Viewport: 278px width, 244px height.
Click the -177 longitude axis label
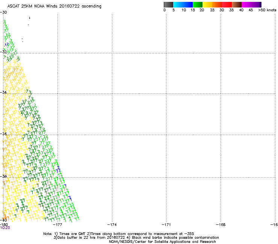click(57, 225)
